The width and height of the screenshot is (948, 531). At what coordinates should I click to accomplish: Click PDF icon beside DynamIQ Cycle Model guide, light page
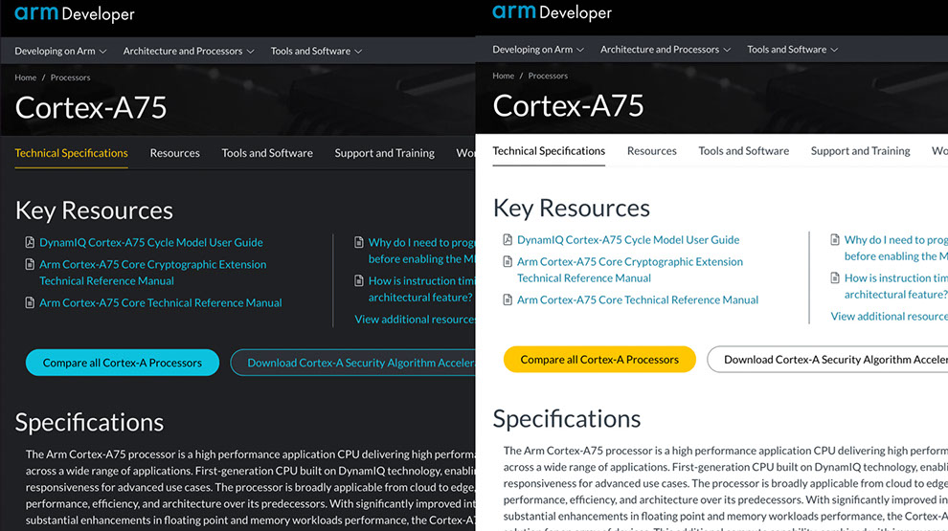click(508, 240)
